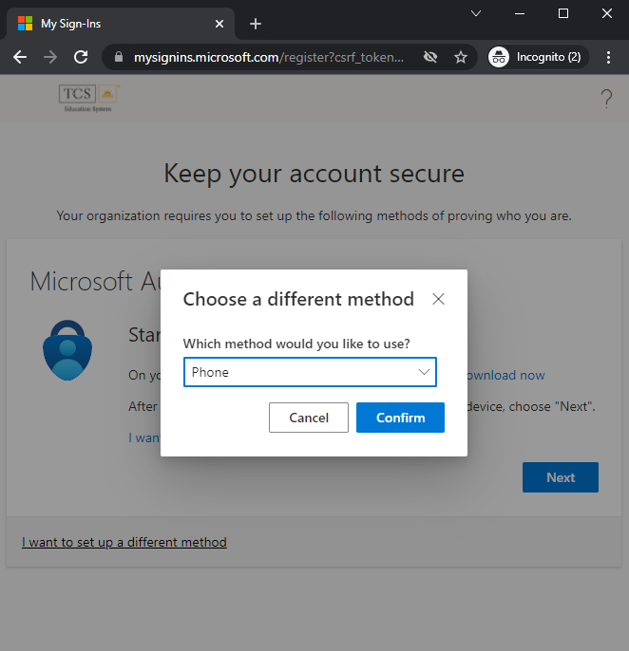Click the address bar URL

coord(269,57)
